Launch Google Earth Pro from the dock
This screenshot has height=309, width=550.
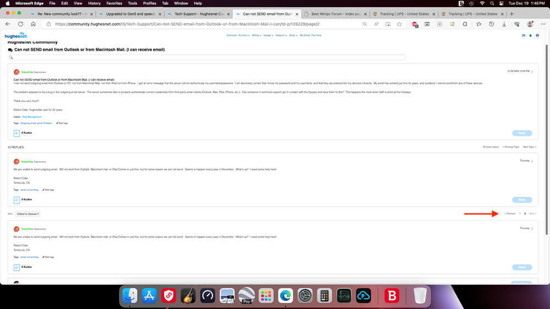[247, 295]
